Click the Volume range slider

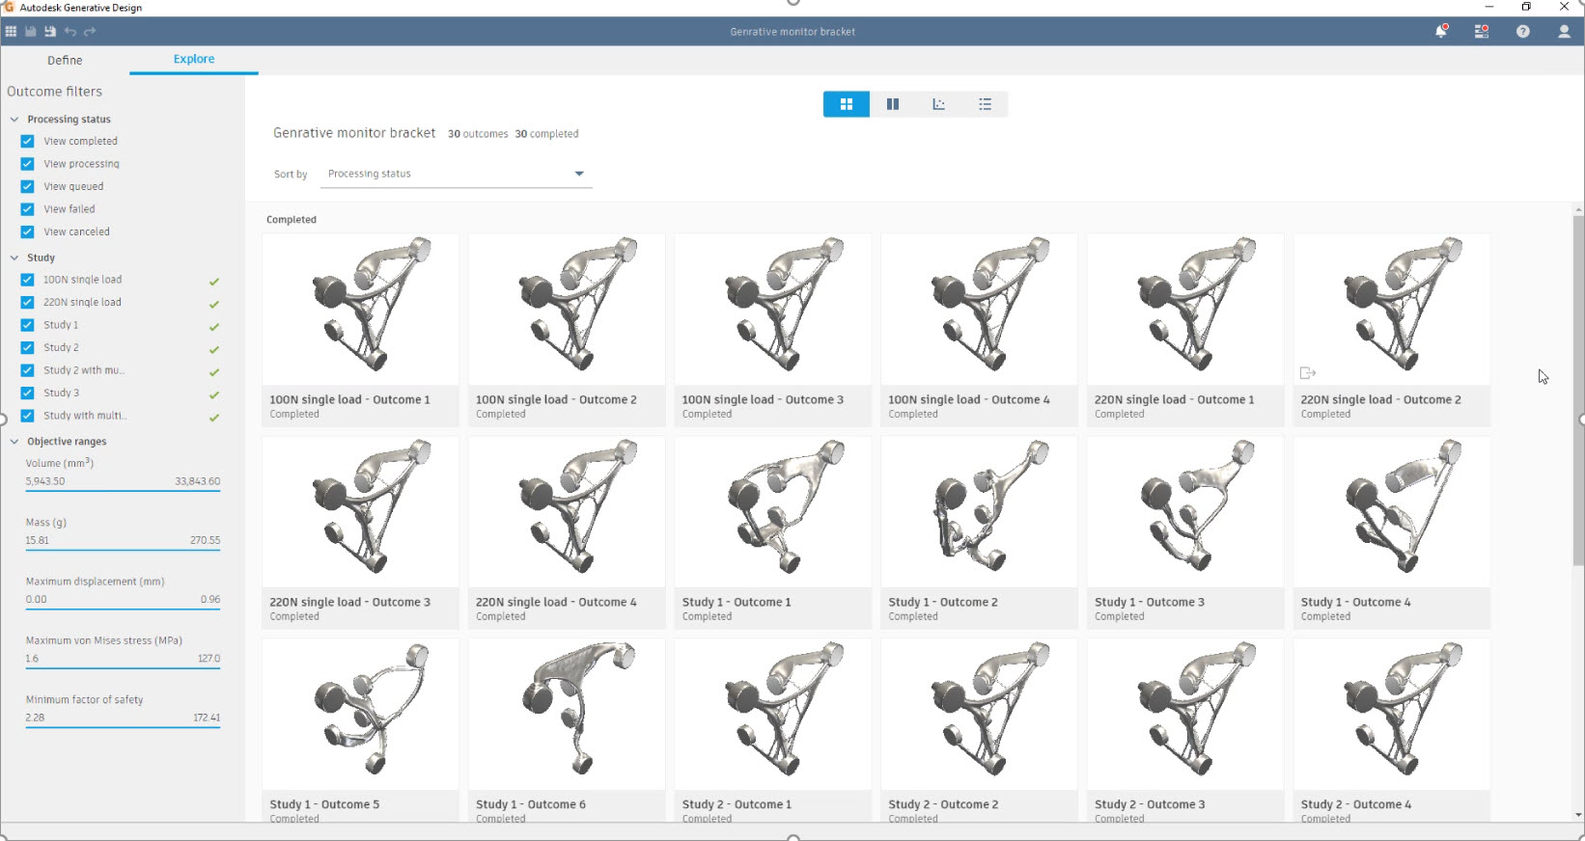123,491
